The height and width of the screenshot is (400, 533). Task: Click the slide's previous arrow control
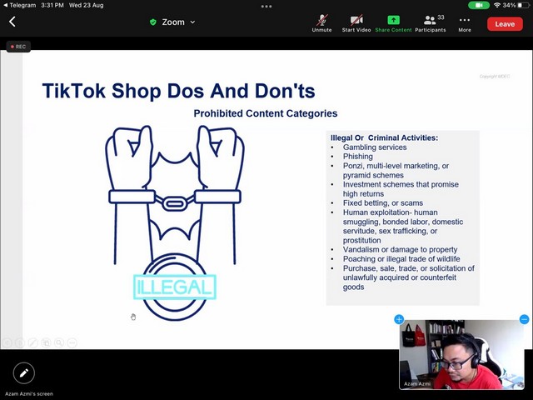point(7,342)
